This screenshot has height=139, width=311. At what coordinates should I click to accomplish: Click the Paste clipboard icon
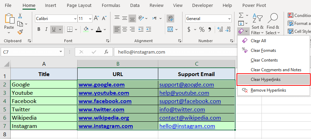point(9,18)
